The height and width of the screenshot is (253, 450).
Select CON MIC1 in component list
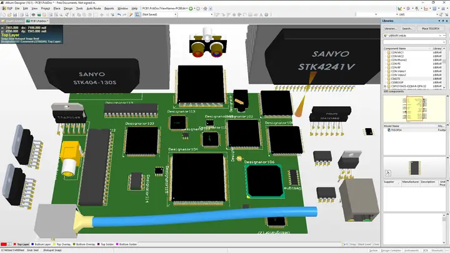click(x=397, y=52)
